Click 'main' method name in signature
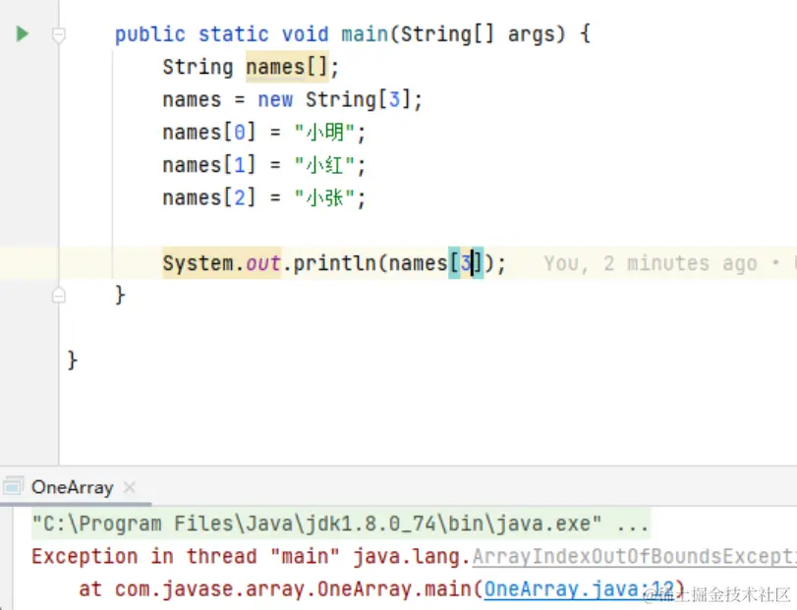Image resolution: width=797 pixels, height=610 pixels. click(x=365, y=34)
